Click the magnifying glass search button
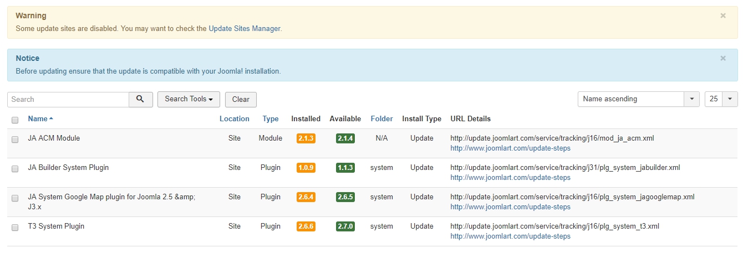Image resolution: width=743 pixels, height=253 pixels. click(x=140, y=99)
